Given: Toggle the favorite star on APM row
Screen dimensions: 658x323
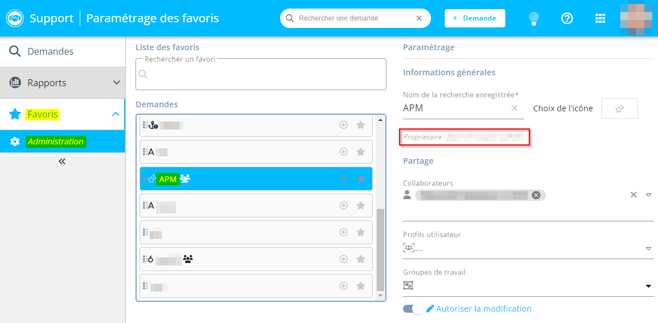Looking at the screenshot, I should (x=361, y=179).
